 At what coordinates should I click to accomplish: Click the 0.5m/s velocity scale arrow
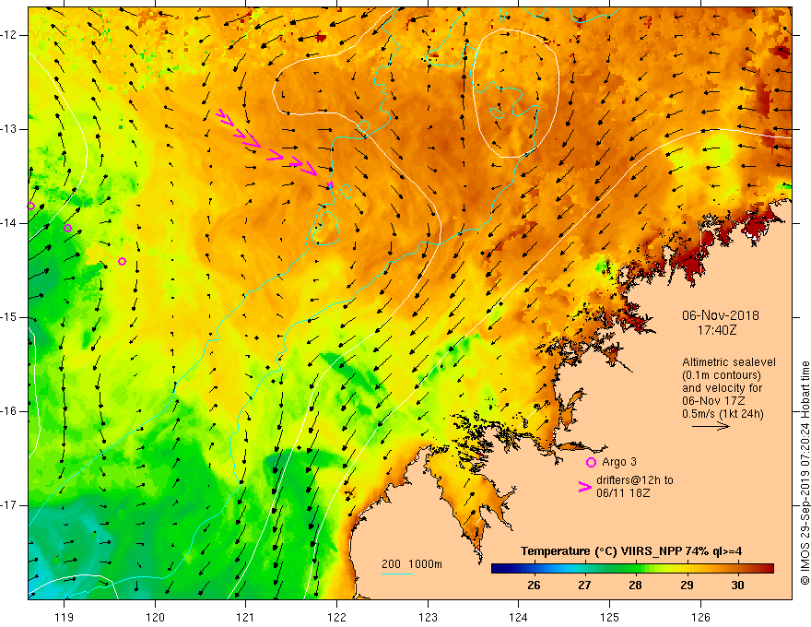pos(711,427)
